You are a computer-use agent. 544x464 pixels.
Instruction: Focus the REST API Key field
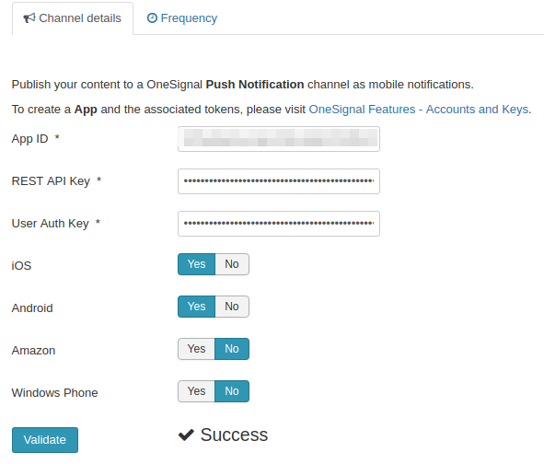(279, 181)
